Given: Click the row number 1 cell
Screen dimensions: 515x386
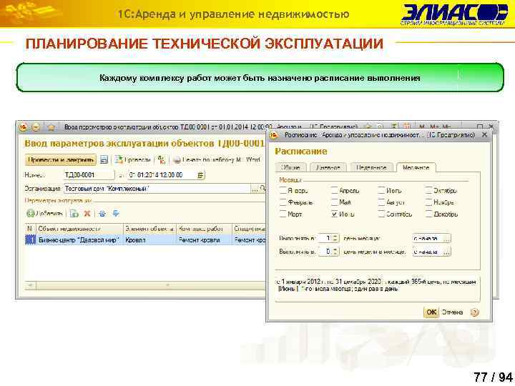Looking at the screenshot, I should pos(30,240).
